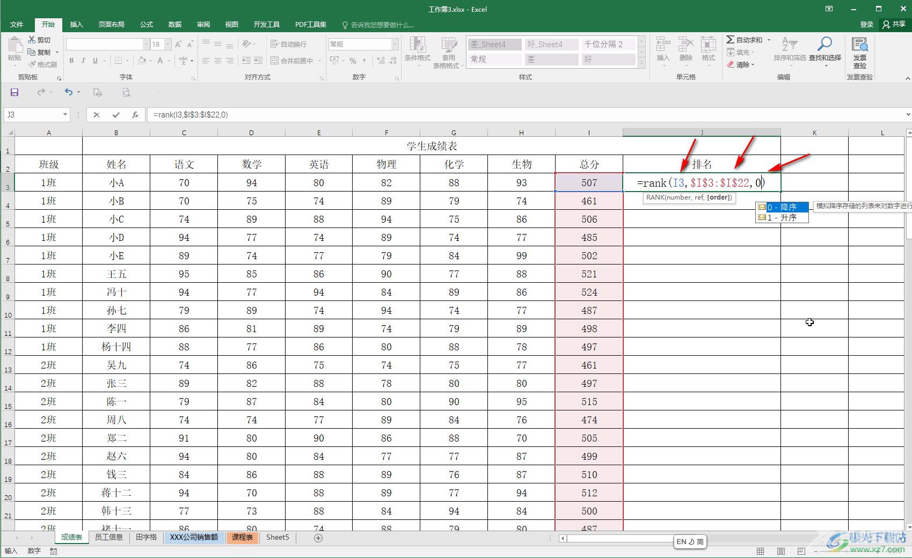Toggle Merge and Center (合并后居中)
This screenshot has width=912, height=558.
[x=292, y=61]
